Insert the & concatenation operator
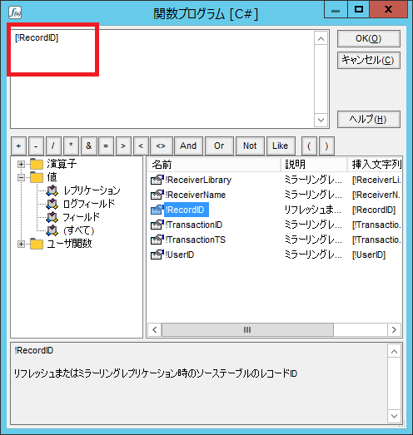This screenshot has width=413, height=435. point(88,146)
